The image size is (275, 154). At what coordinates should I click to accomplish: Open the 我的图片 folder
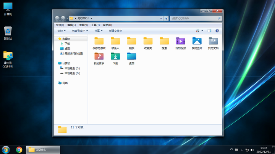click(197, 43)
